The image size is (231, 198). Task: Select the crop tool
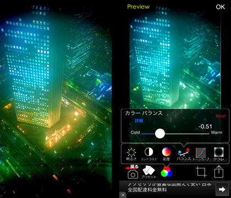pyautogui.click(x=201, y=172)
